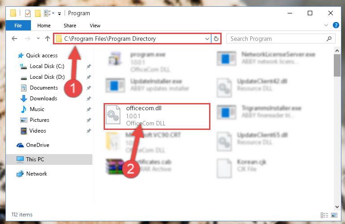The width and height of the screenshot is (345, 224).
Task: Click the Properties checkmark icon in title bar
Action: click(x=28, y=13)
